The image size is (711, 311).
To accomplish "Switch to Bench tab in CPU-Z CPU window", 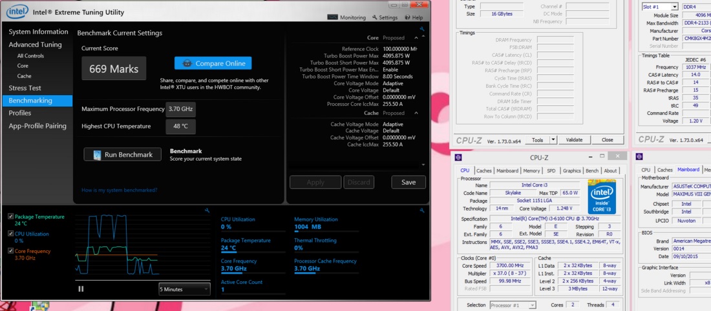I will tap(592, 171).
